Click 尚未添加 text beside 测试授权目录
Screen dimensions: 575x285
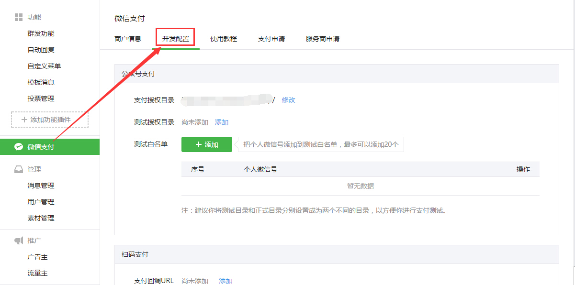pos(195,122)
